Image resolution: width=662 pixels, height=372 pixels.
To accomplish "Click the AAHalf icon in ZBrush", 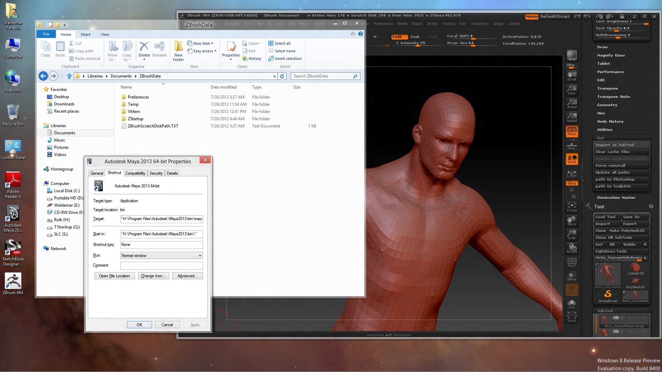I will 572,117.
